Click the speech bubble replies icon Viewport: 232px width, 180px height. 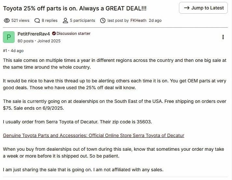pos(37,21)
